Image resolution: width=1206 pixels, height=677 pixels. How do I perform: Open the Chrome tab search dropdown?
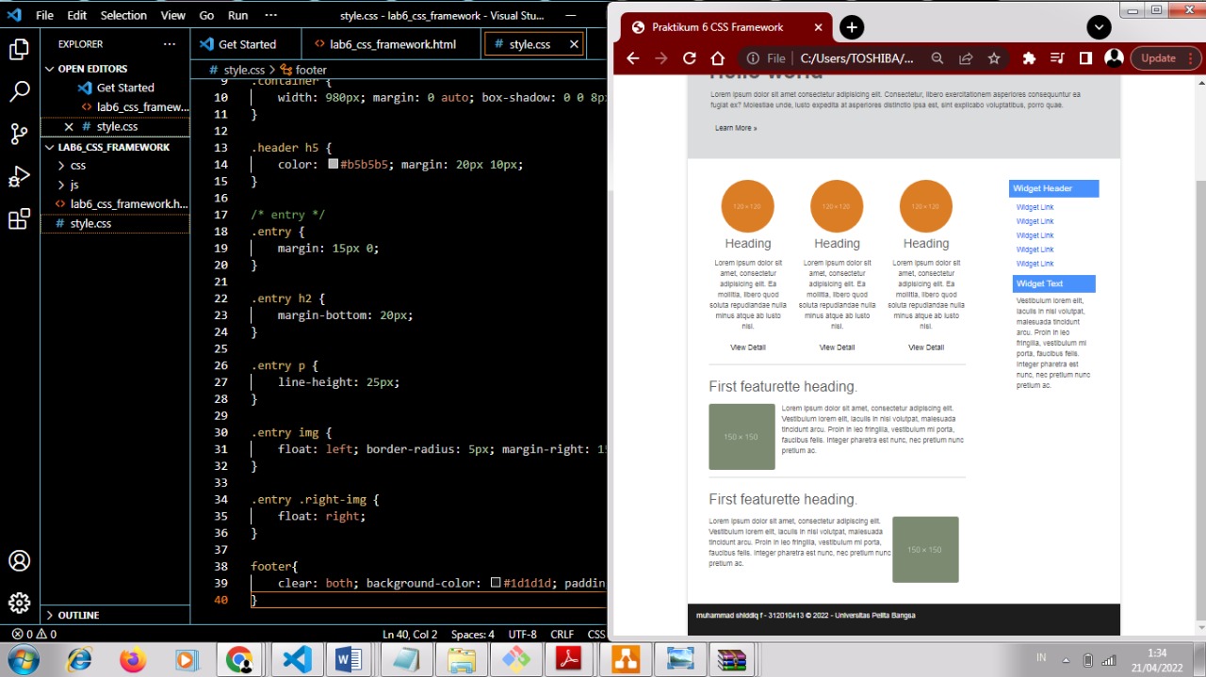tap(1099, 27)
